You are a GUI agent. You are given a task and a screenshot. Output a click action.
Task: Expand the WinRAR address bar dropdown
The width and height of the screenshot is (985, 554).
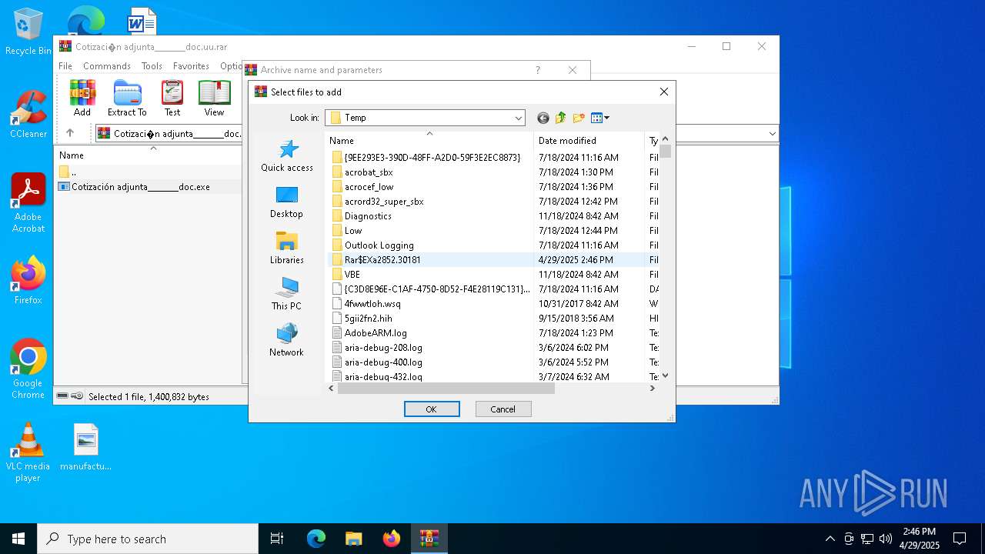pos(772,134)
